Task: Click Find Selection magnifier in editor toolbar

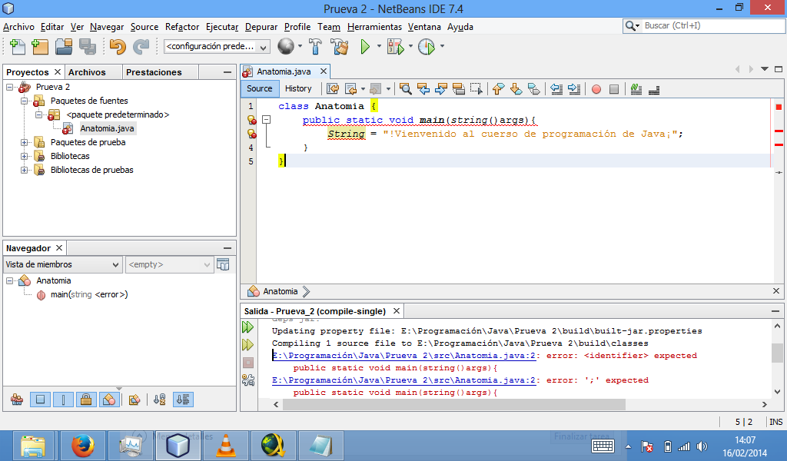Action: [405, 88]
